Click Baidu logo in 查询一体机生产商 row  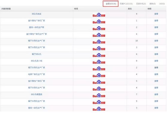coord(99,28)
